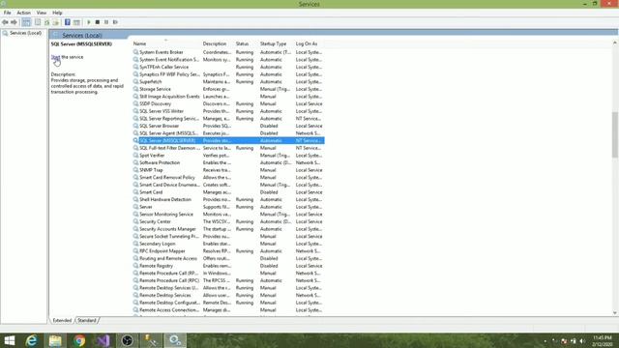The height and width of the screenshot is (348, 619).
Task: Open OBS Studio from the taskbar
Action: pyautogui.click(x=127, y=340)
